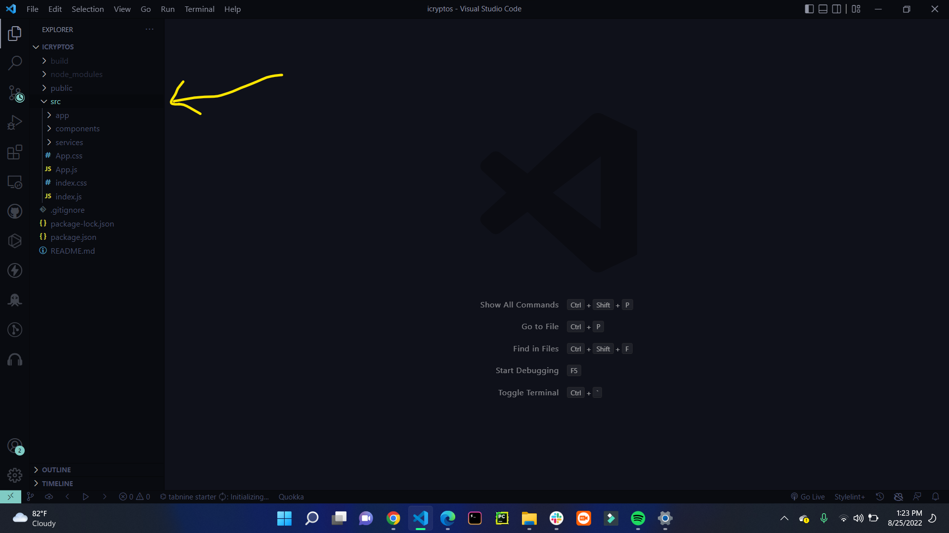Viewport: 949px width, 533px height.
Task: Open the README.md file
Action: click(72, 251)
